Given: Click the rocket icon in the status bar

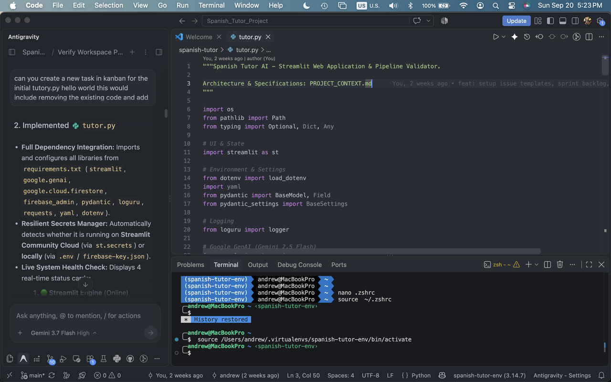Looking at the screenshot, I should coord(82,375).
